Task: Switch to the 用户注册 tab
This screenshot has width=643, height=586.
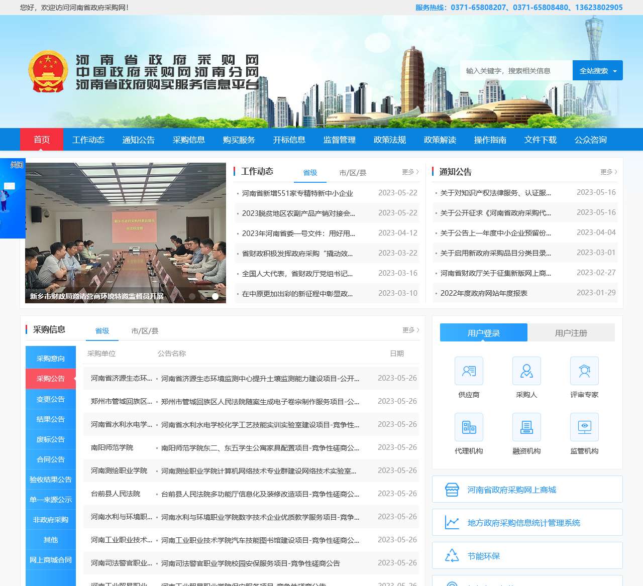Action: 571,333
